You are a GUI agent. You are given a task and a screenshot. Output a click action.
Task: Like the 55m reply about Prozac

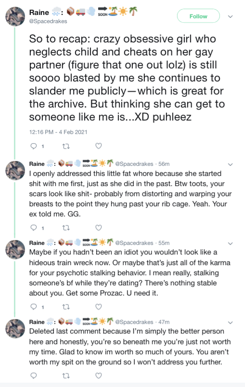click(x=99, y=307)
